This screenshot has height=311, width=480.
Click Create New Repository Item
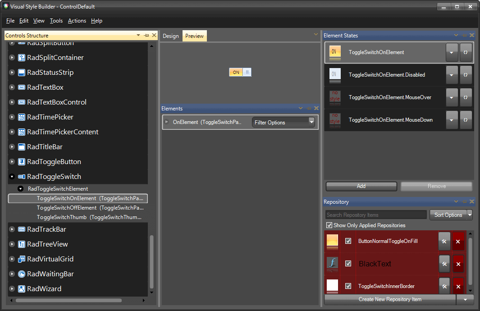[x=390, y=299]
